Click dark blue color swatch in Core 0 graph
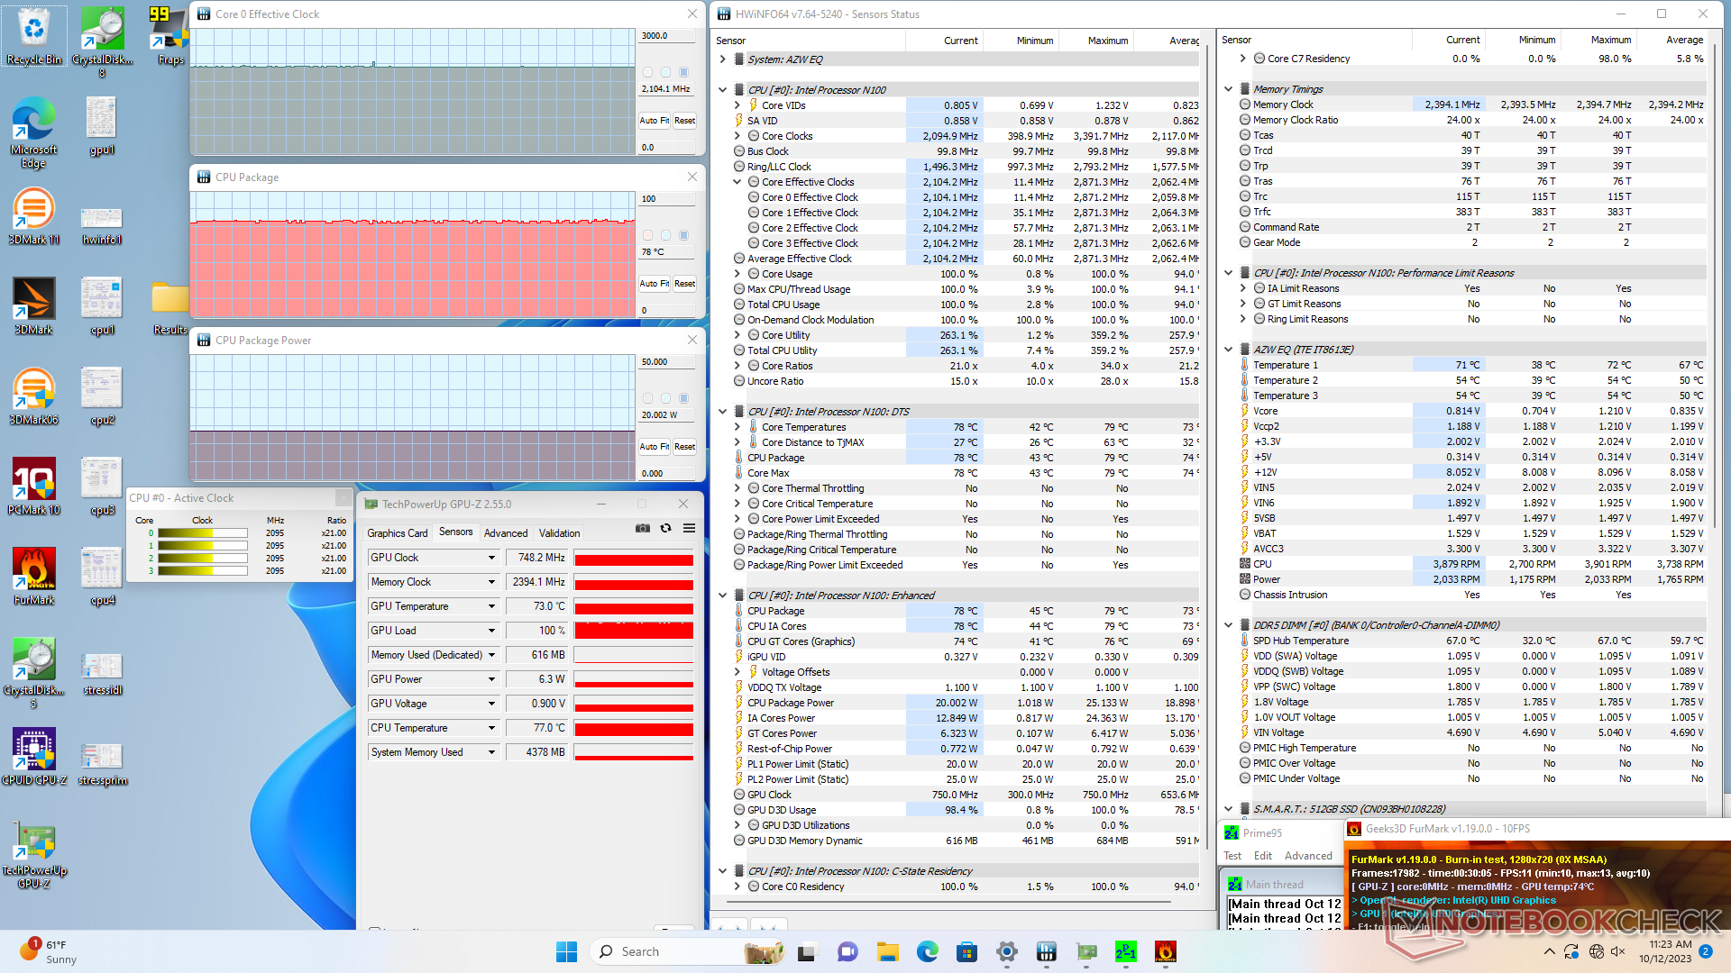 [683, 72]
